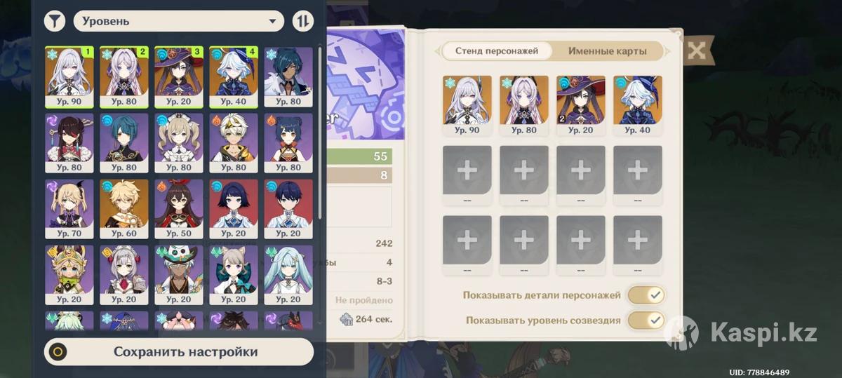Choose the Ур. 60 blond character portrait
Image resolution: width=842 pixels, height=378 pixels.
click(124, 210)
